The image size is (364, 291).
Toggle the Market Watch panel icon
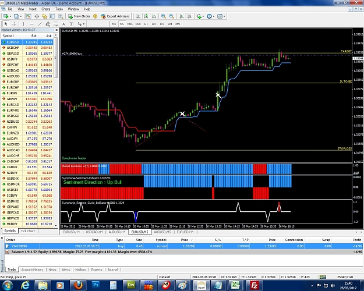(x=29, y=16)
